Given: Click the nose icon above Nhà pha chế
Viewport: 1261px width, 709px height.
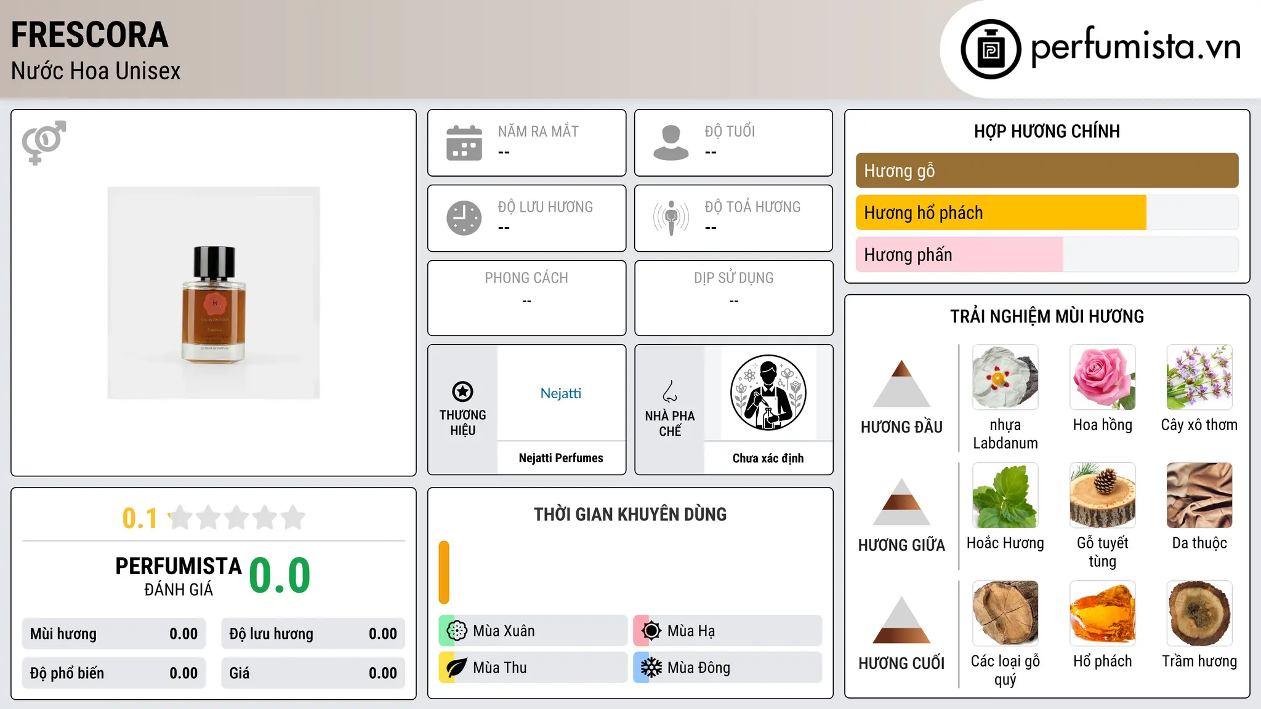Looking at the screenshot, I should (x=670, y=391).
